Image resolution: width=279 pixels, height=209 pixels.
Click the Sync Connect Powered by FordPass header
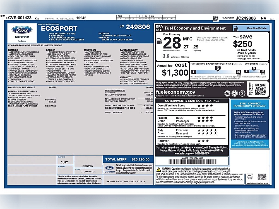point(250,105)
